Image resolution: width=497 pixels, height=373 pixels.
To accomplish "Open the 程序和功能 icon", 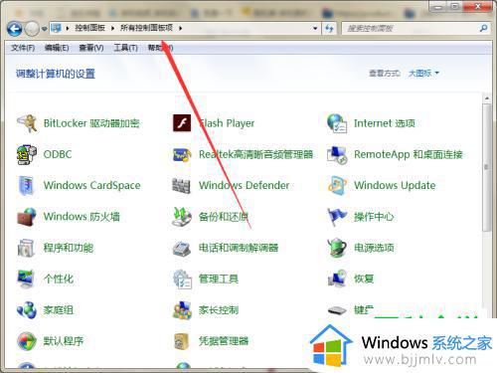I will pyautogui.click(x=27, y=248).
